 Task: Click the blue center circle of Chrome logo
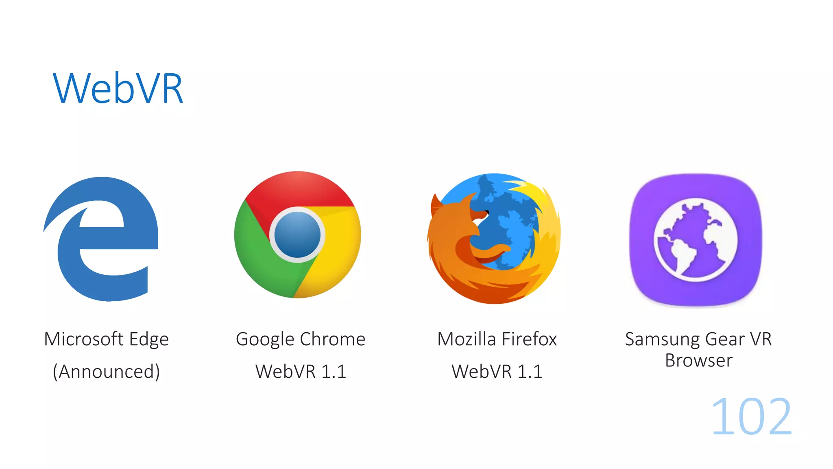click(297, 235)
